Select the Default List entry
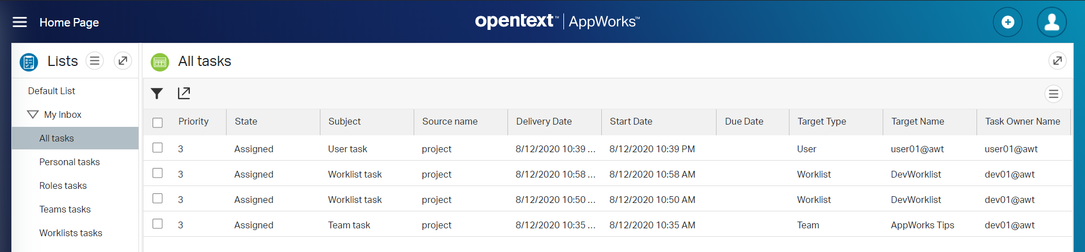1085x252 pixels. click(51, 91)
